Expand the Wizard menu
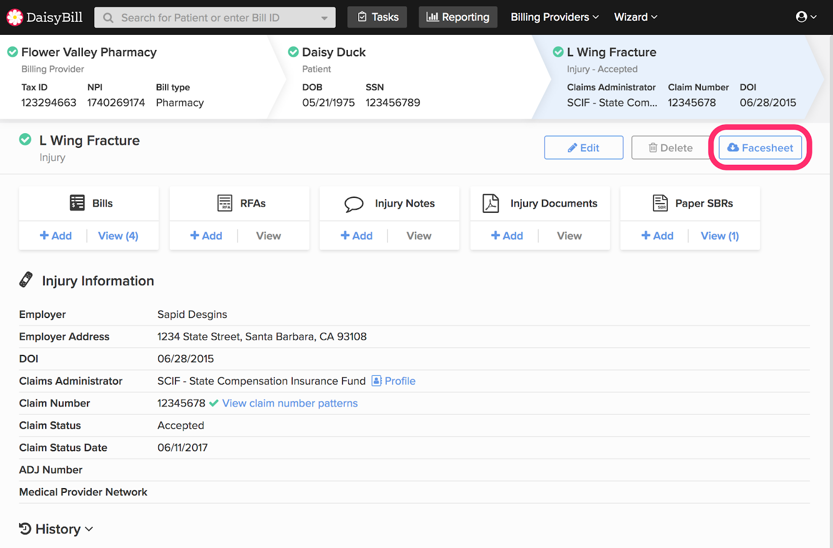This screenshot has width=833, height=548. [636, 17]
